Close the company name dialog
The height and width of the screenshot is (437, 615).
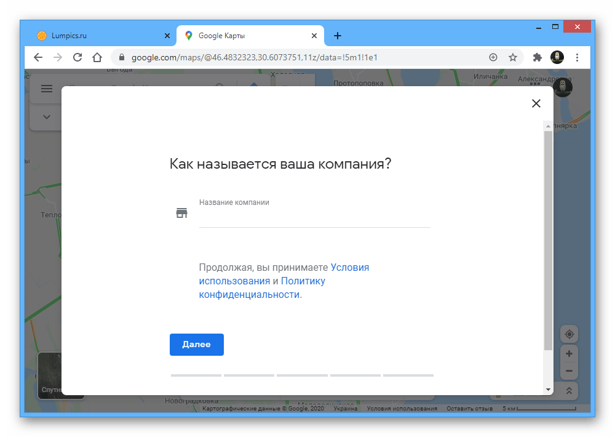click(536, 103)
